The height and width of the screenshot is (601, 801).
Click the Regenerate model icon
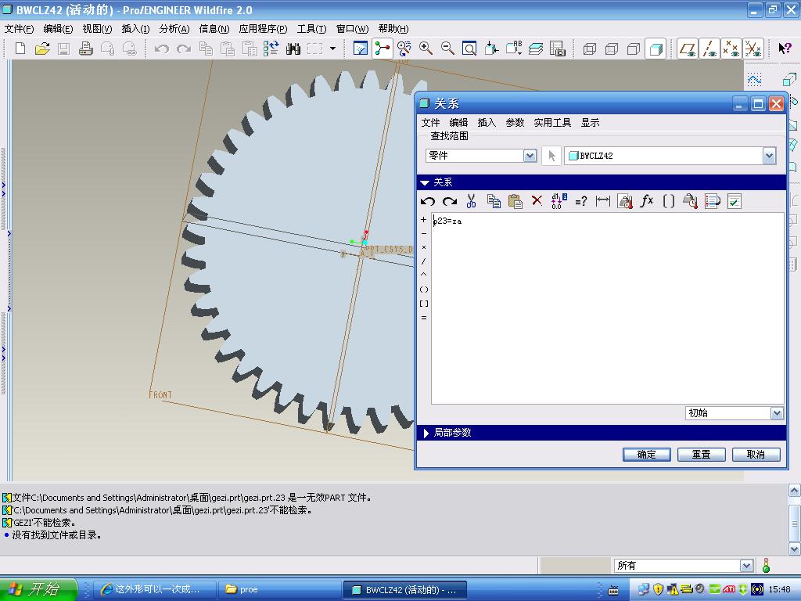(x=271, y=49)
